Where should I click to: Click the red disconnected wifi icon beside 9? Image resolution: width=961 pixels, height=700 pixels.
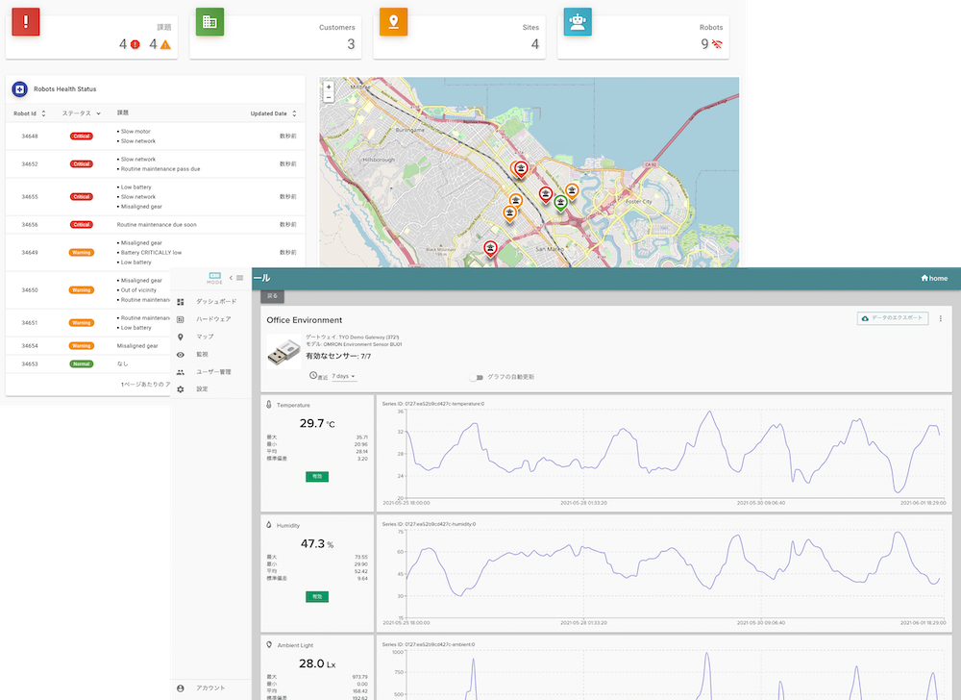[x=717, y=44]
